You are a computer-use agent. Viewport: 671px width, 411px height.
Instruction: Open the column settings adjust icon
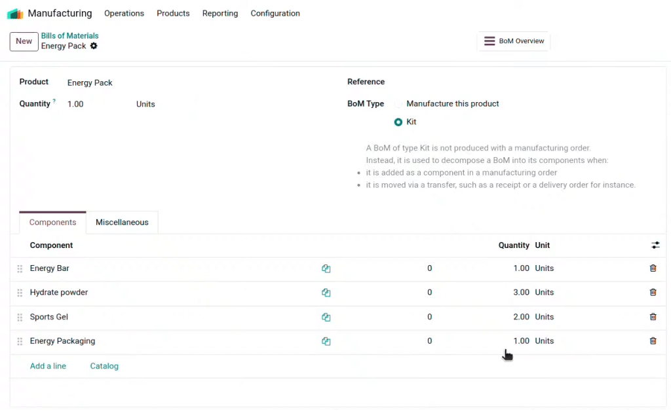(655, 245)
